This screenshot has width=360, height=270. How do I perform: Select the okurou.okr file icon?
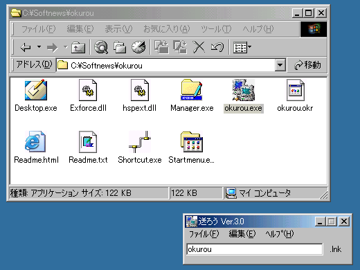tap(296, 90)
